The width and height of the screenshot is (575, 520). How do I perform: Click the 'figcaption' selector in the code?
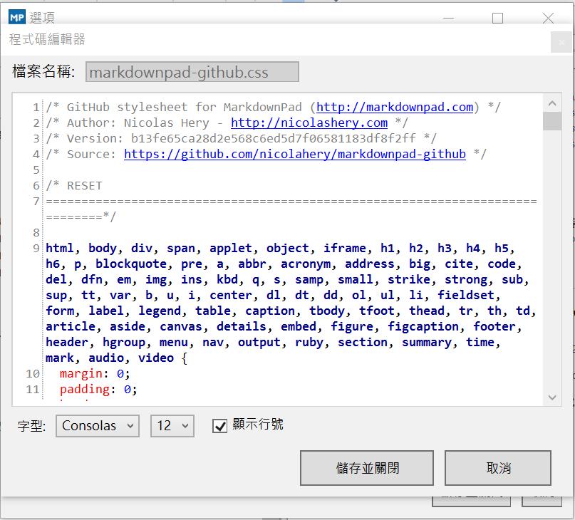423,326
